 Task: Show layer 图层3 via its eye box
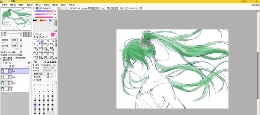click(3, 76)
